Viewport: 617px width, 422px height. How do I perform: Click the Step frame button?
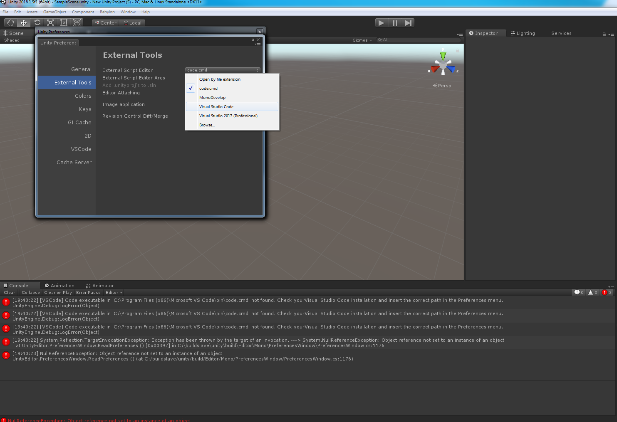click(x=408, y=23)
